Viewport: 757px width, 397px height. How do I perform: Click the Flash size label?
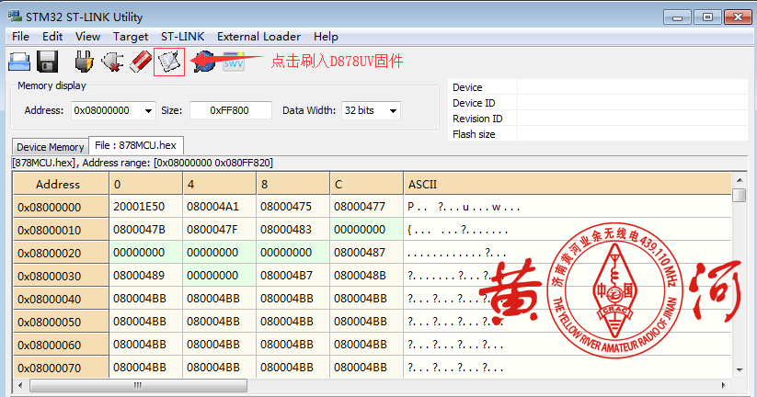pyautogui.click(x=474, y=134)
